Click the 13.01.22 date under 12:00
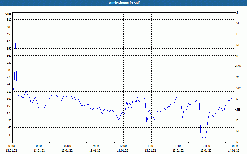Image resolution: width=247 pixels, height=154 pixels. point(123,151)
